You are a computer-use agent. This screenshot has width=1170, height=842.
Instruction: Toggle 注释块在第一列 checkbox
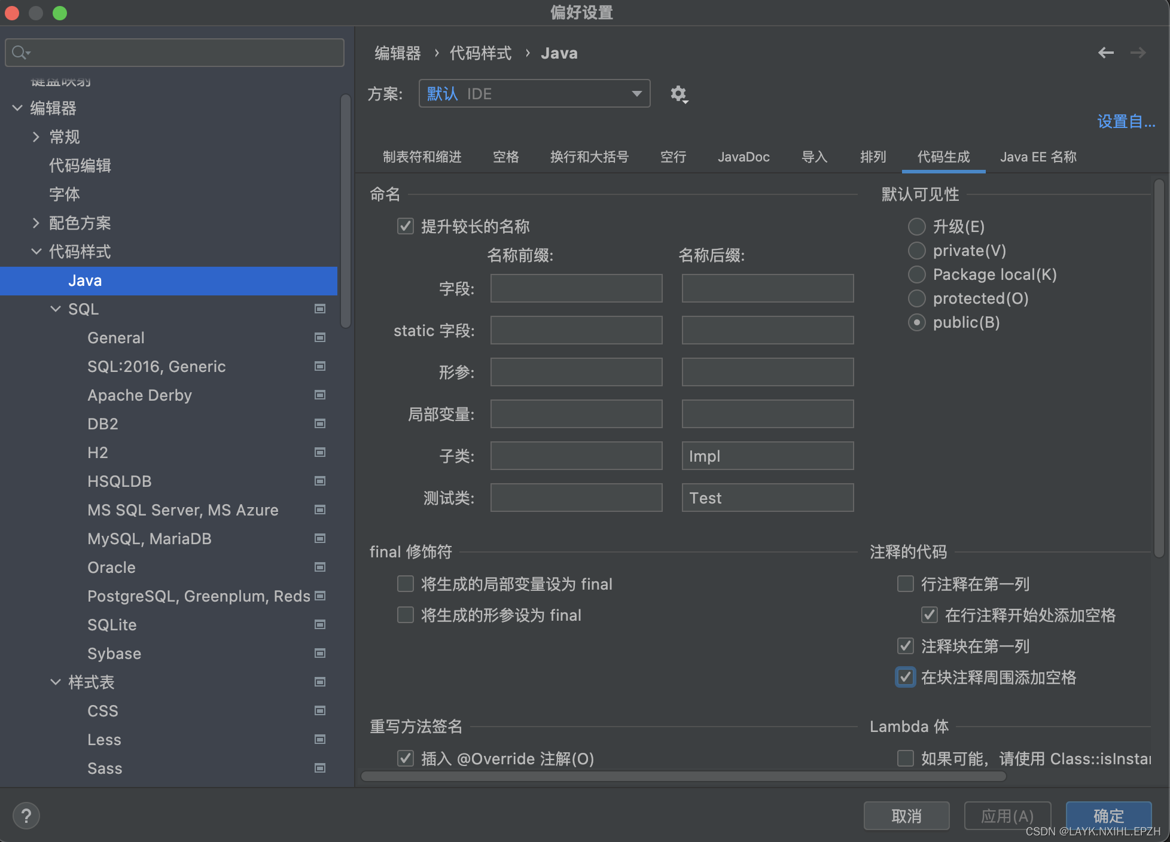(x=906, y=646)
